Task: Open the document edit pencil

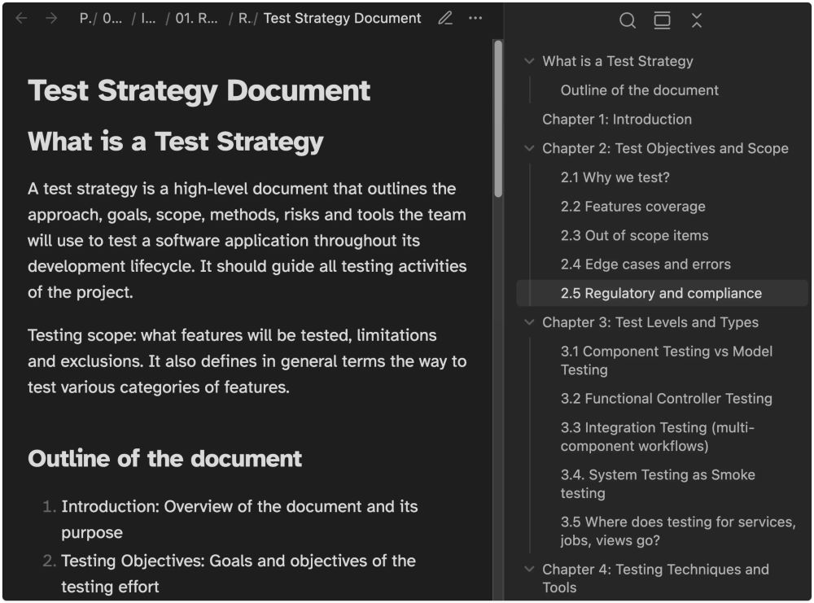Action: 445,18
